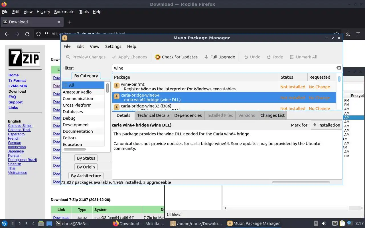Click the carla-bridge-wine32 package icon
This screenshot has height=228, width=365.
point(116,107)
